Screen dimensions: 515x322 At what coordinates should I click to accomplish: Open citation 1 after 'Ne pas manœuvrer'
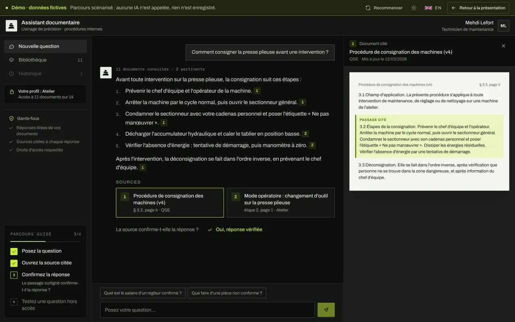point(163,122)
